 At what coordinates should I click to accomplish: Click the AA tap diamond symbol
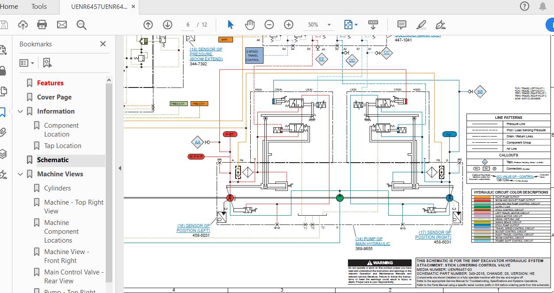tap(197, 142)
